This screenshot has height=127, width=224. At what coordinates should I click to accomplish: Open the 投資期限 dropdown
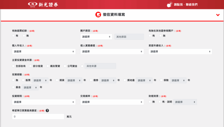(44, 102)
